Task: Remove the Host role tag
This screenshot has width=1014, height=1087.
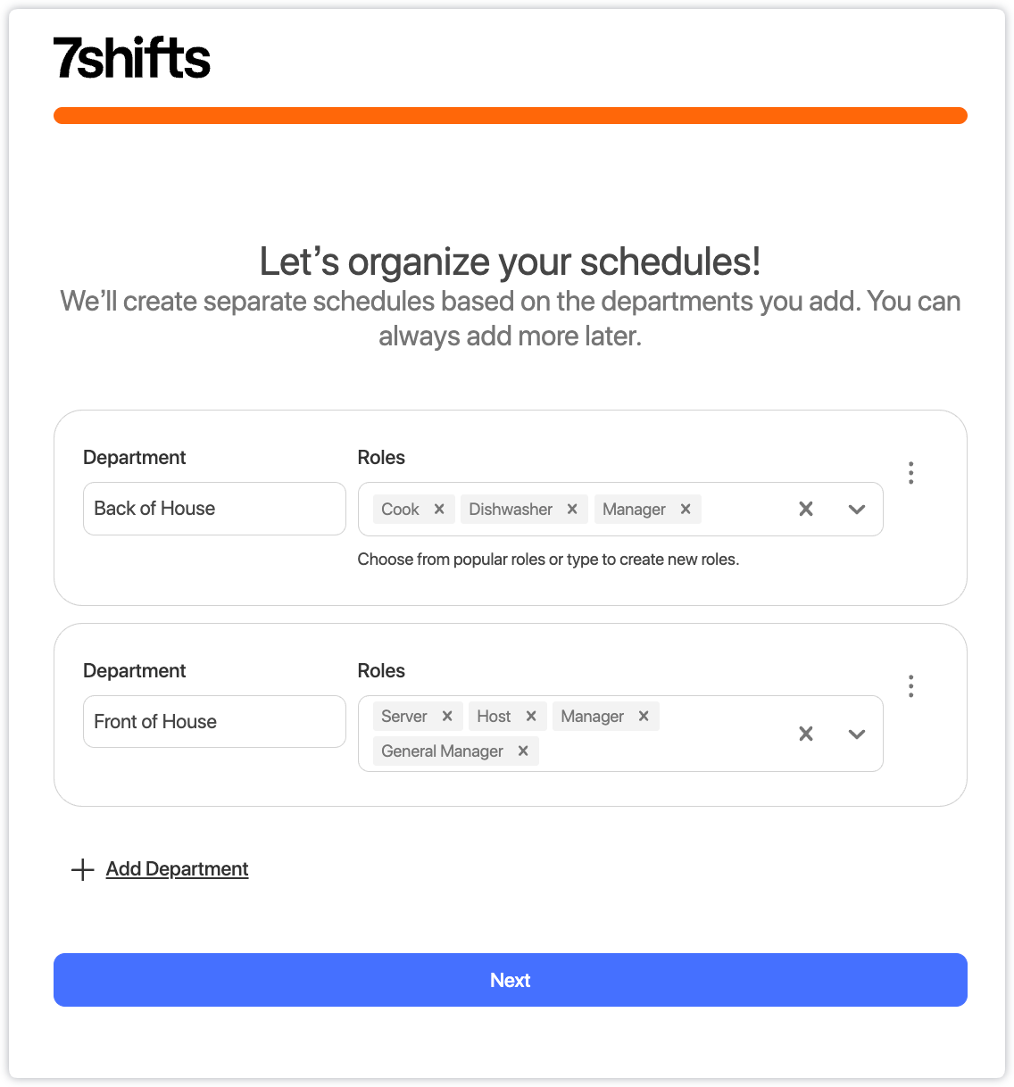Action: tap(531, 716)
